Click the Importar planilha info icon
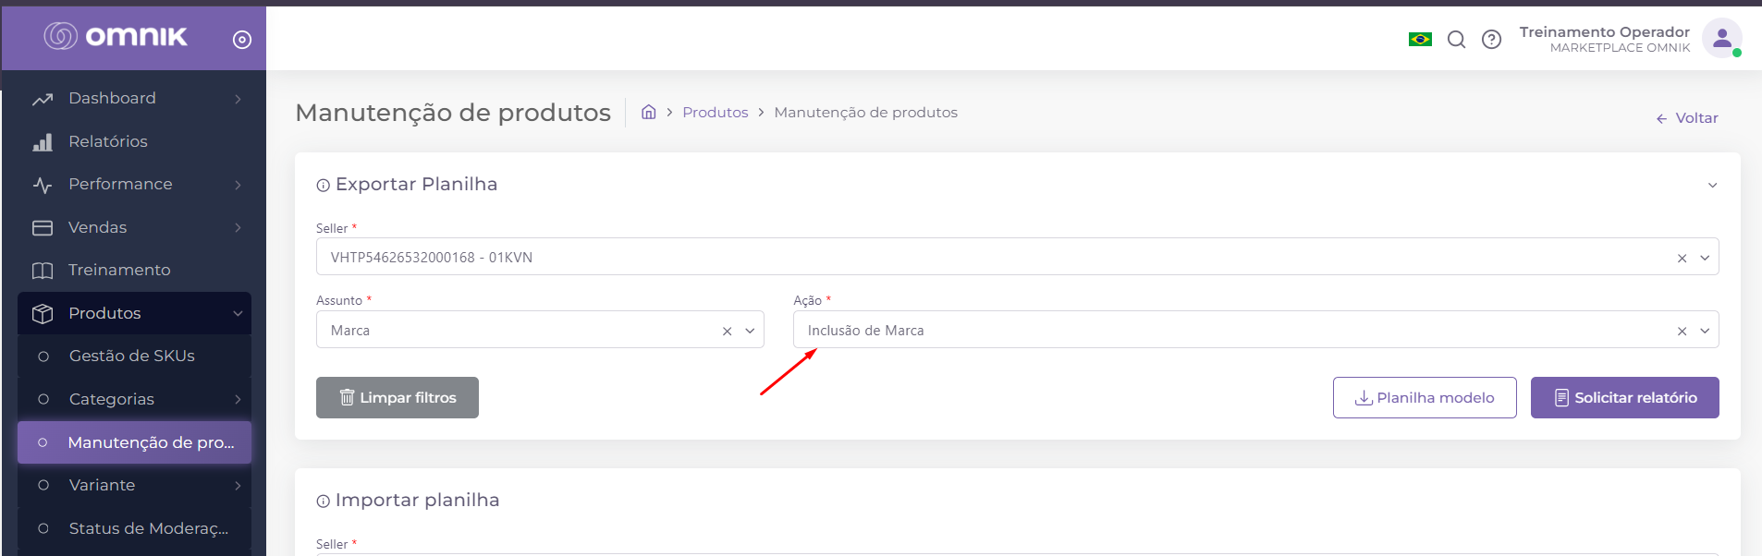Screen dimensions: 1762x556 pyautogui.click(x=323, y=502)
